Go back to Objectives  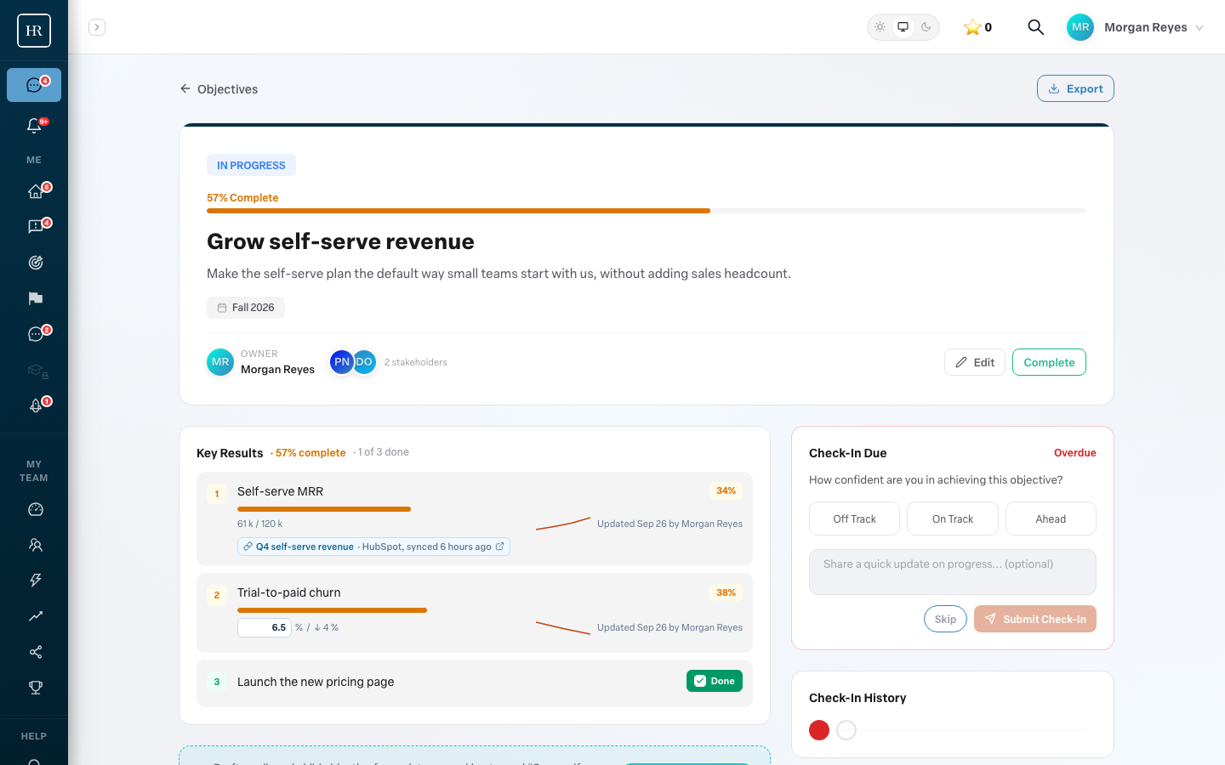219,89
